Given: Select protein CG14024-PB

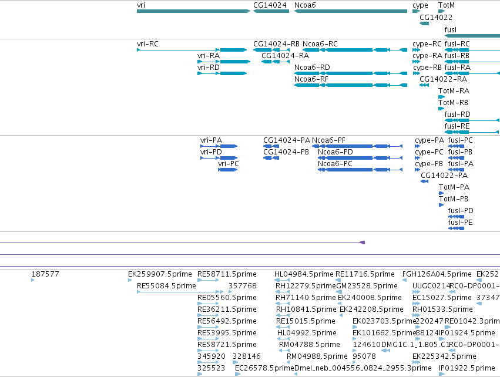Looking at the screenshot, I should coord(271,158).
